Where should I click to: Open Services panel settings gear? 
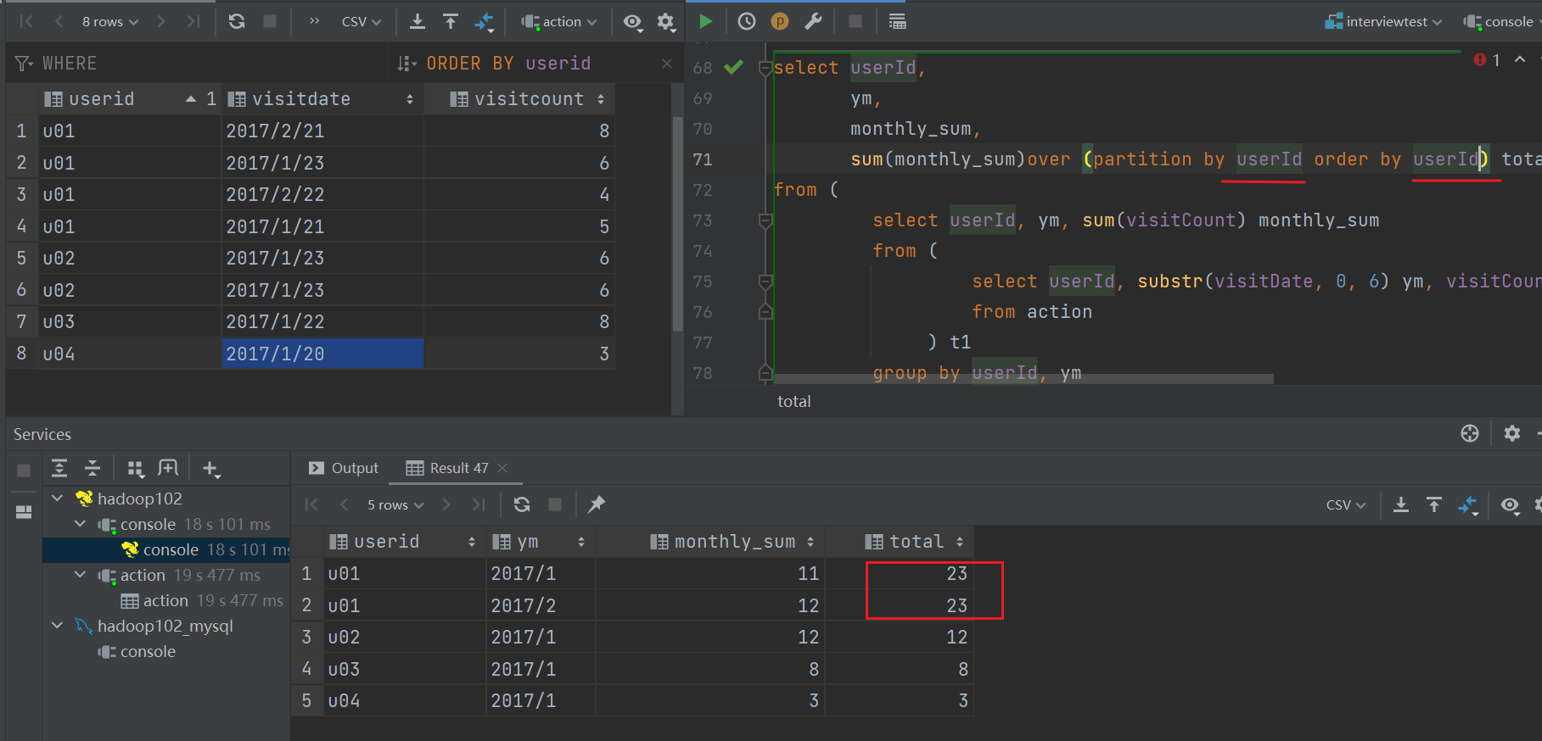coord(1511,433)
